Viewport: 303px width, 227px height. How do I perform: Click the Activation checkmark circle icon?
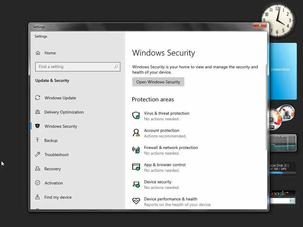(x=38, y=183)
